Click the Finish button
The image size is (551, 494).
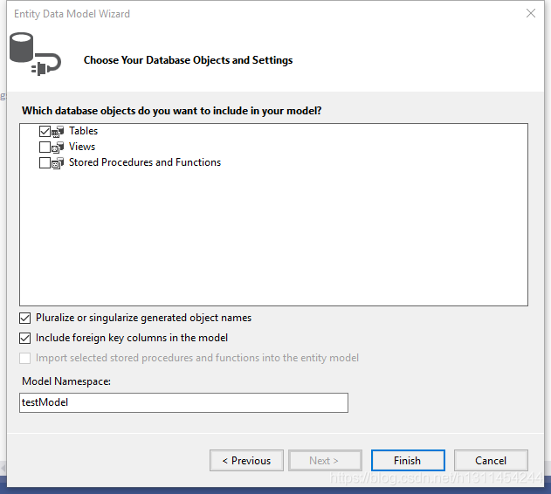pos(408,460)
